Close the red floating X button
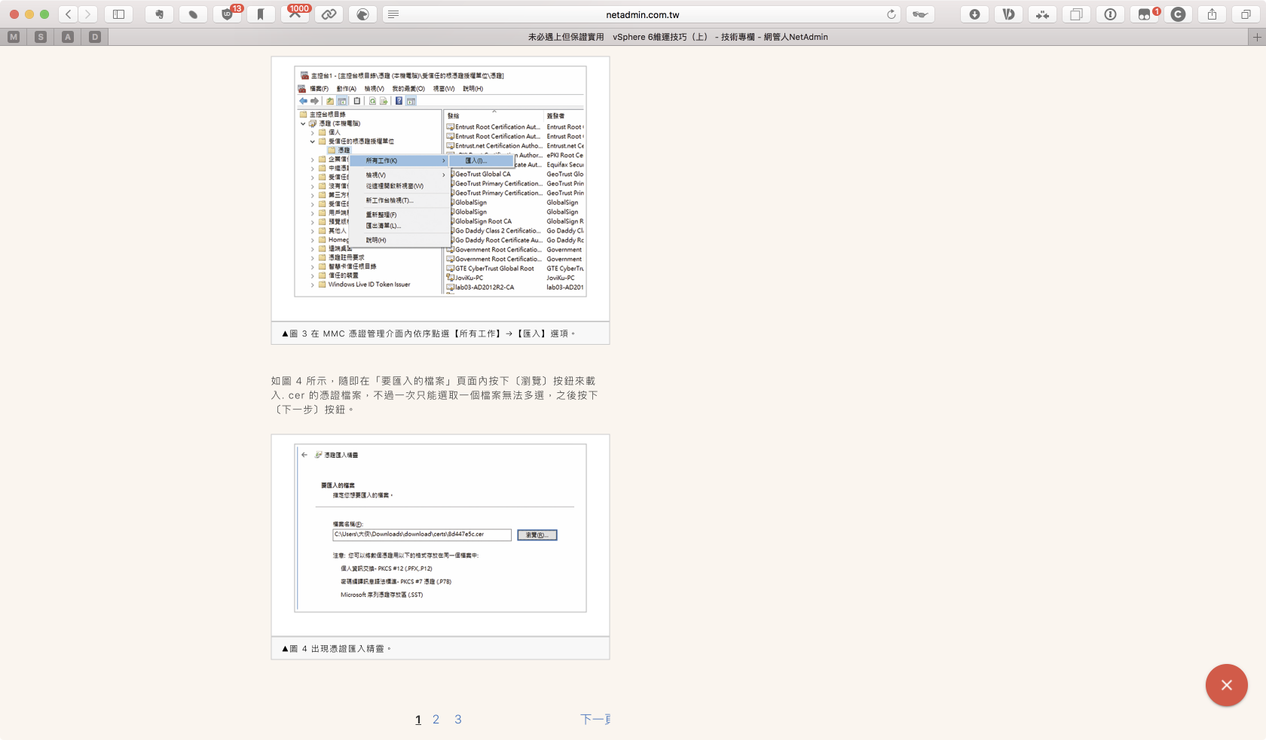The image size is (1266, 740). (1226, 685)
